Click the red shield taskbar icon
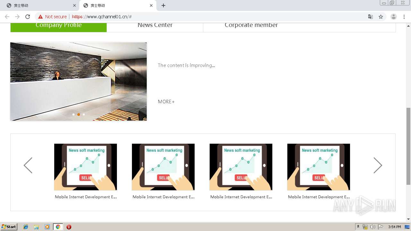Screen dimensions: 411x231 coord(69,227)
